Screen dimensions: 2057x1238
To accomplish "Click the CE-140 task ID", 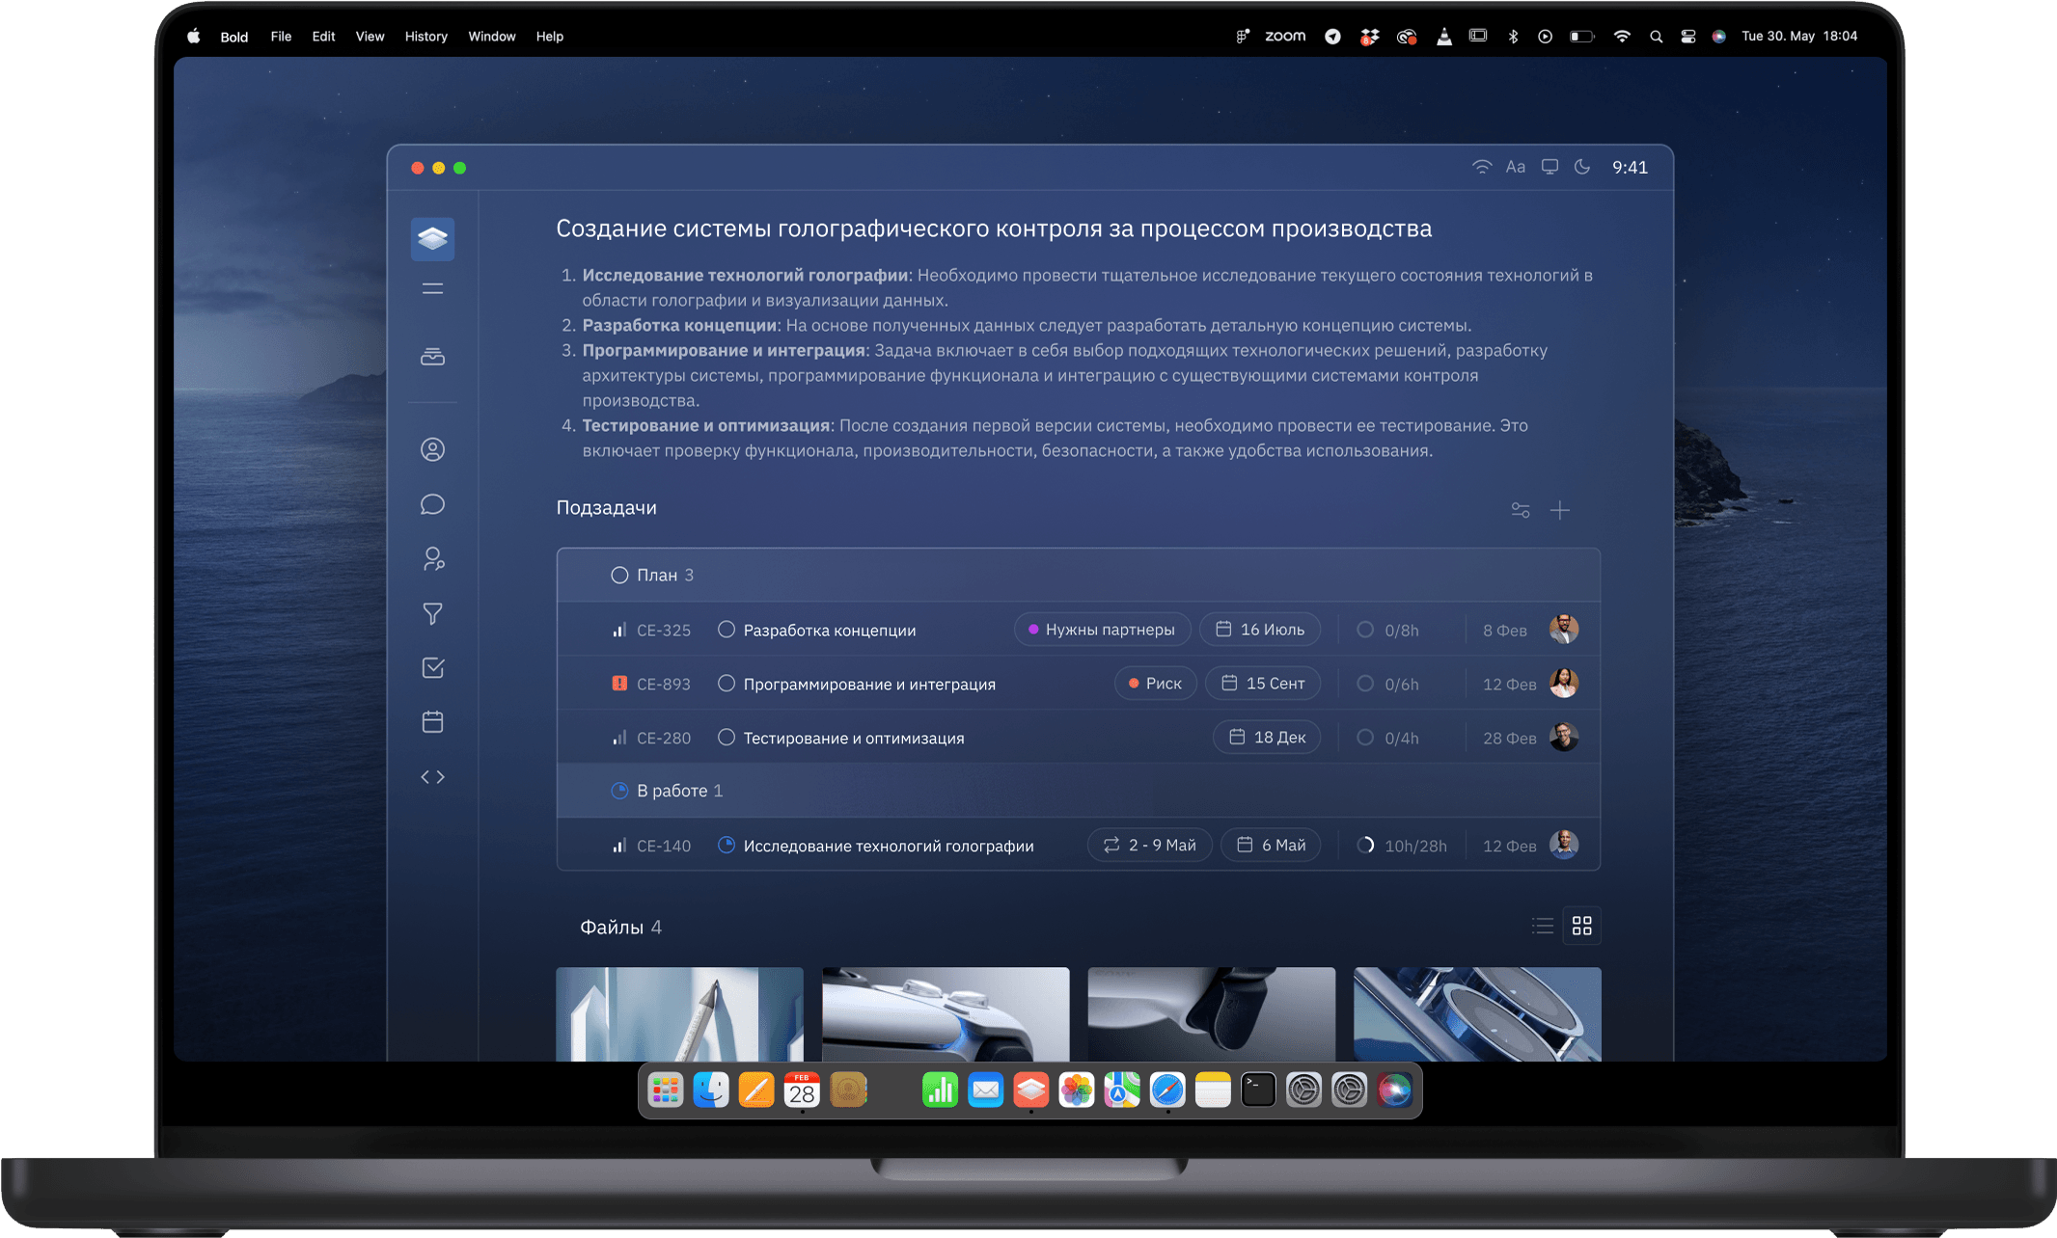I will click(x=664, y=847).
